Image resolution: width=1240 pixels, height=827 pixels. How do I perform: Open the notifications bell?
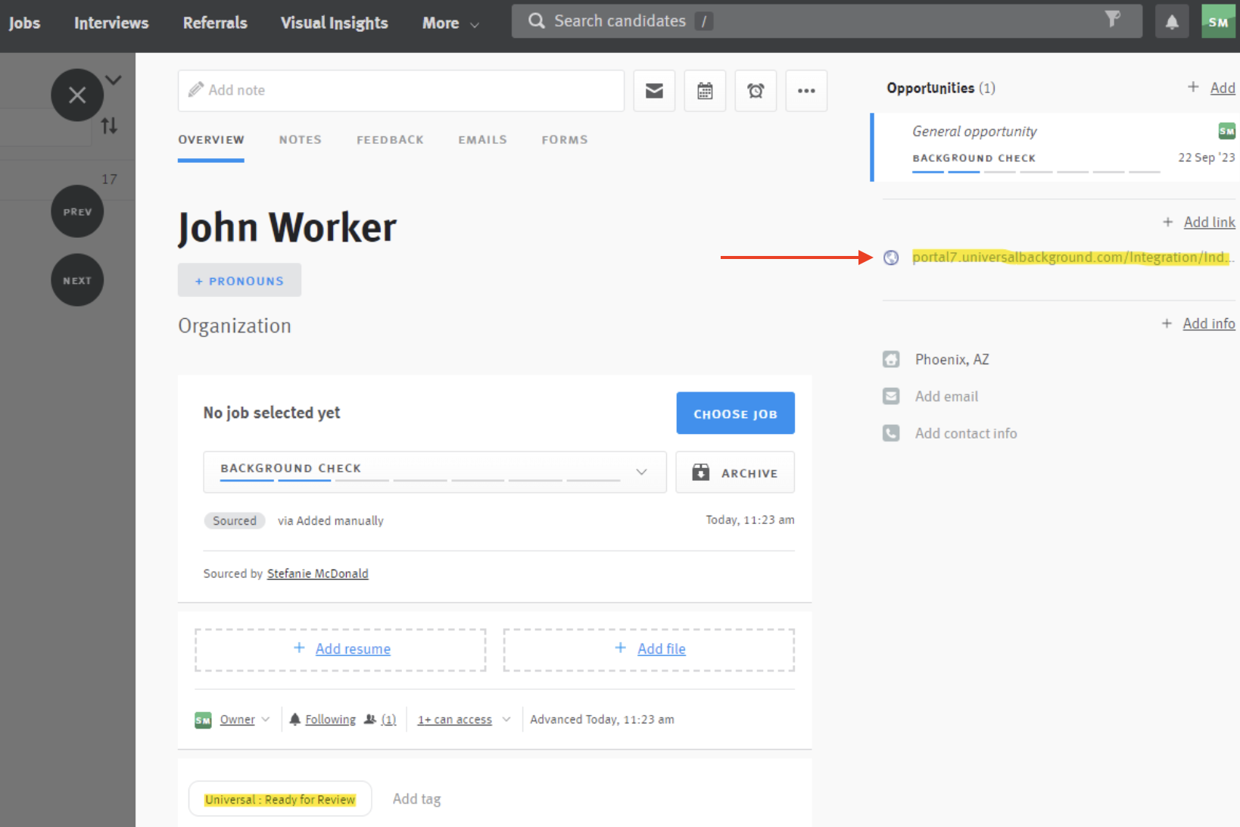point(1171,20)
